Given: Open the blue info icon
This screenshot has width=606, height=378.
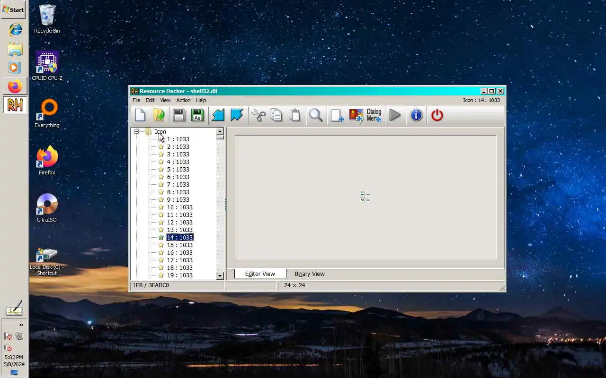Looking at the screenshot, I should 416,115.
